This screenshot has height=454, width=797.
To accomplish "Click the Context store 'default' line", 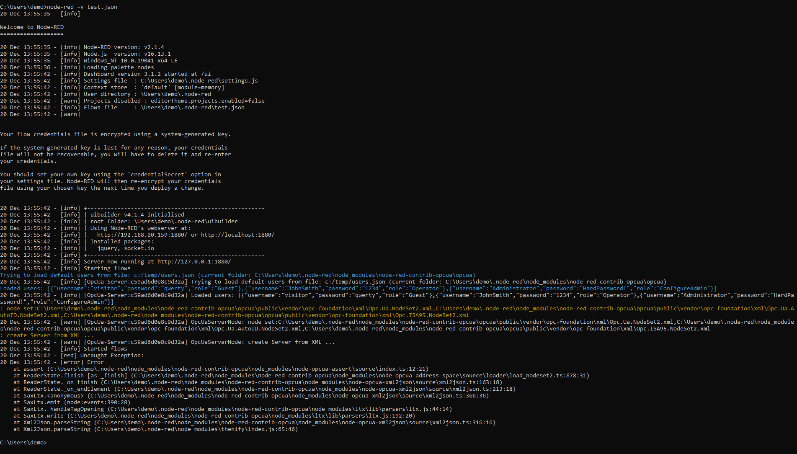I will coord(112,88).
